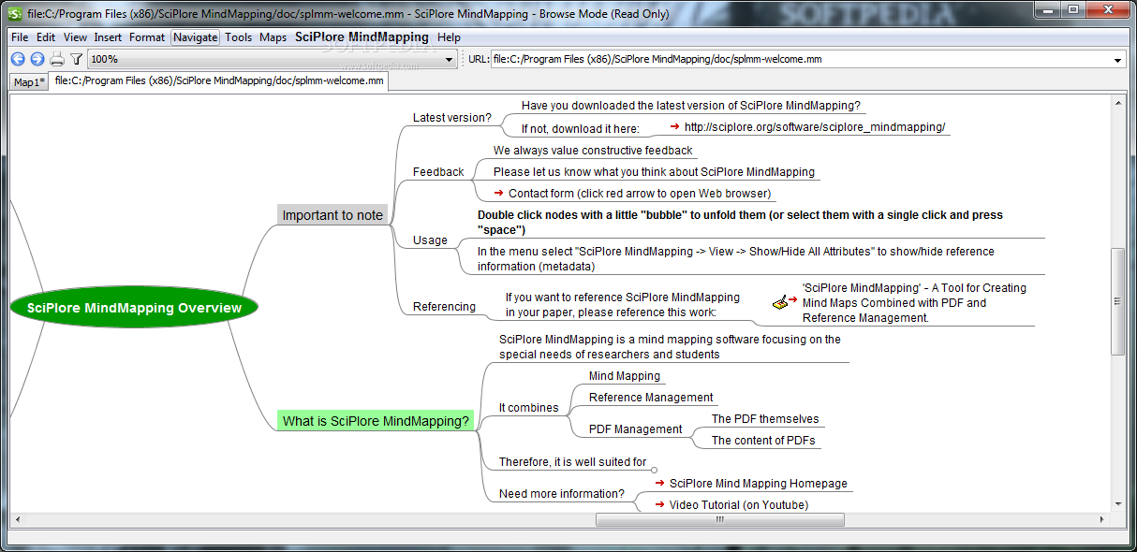1137x552 pixels.
Task: Click 'If not, download it here:' text
Action: pyautogui.click(x=581, y=129)
